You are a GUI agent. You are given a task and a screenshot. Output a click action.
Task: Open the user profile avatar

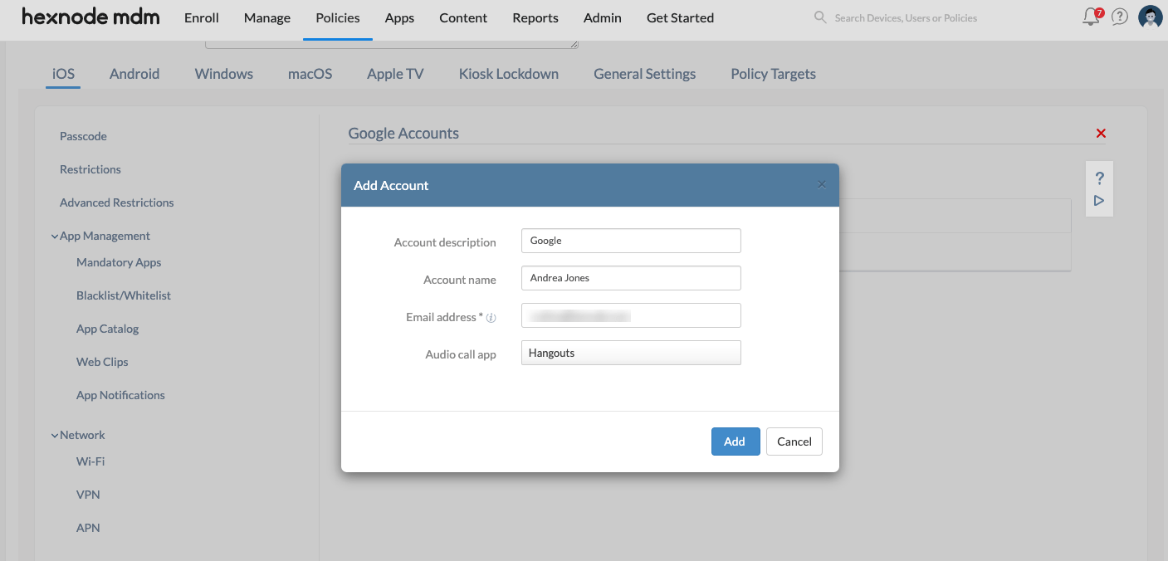point(1150,16)
